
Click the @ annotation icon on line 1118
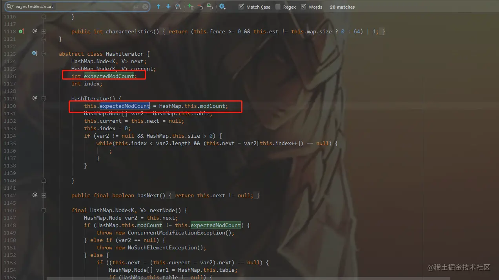(x=35, y=31)
